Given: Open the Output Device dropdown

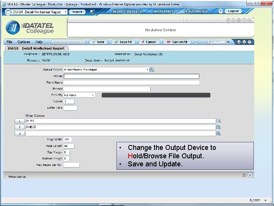Looking at the screenshot, I should (147, 70).
